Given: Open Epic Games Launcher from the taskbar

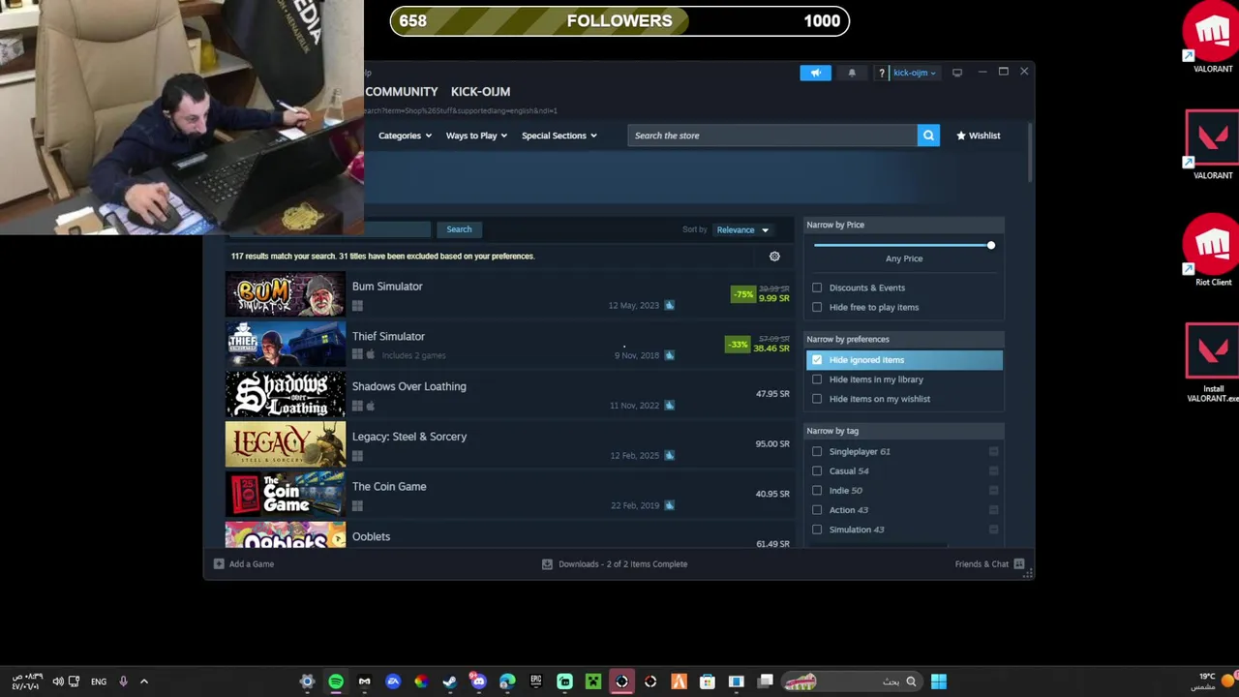Looking at the screenshot, I should point(535,682).
